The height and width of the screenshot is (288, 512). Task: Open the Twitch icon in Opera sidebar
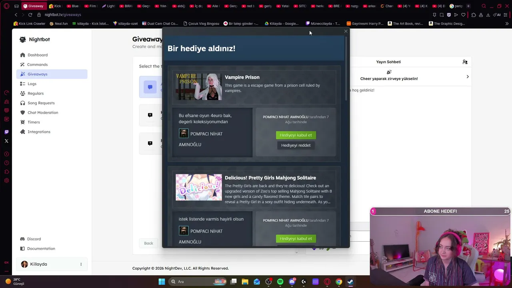6,132
